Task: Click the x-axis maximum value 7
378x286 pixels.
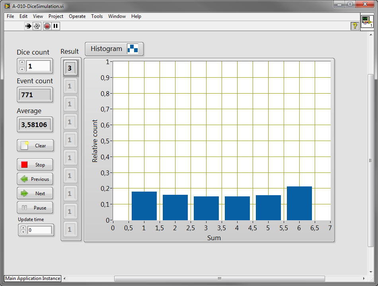Action: coord(330,228)
